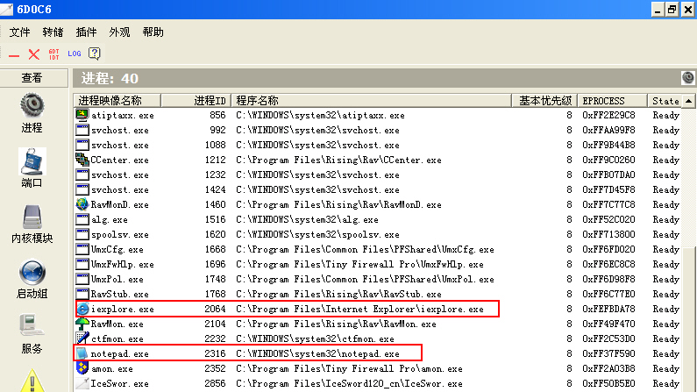Viewport: 697px width, 392px height.
Task: Select process ID 1424
Action: 215,189
